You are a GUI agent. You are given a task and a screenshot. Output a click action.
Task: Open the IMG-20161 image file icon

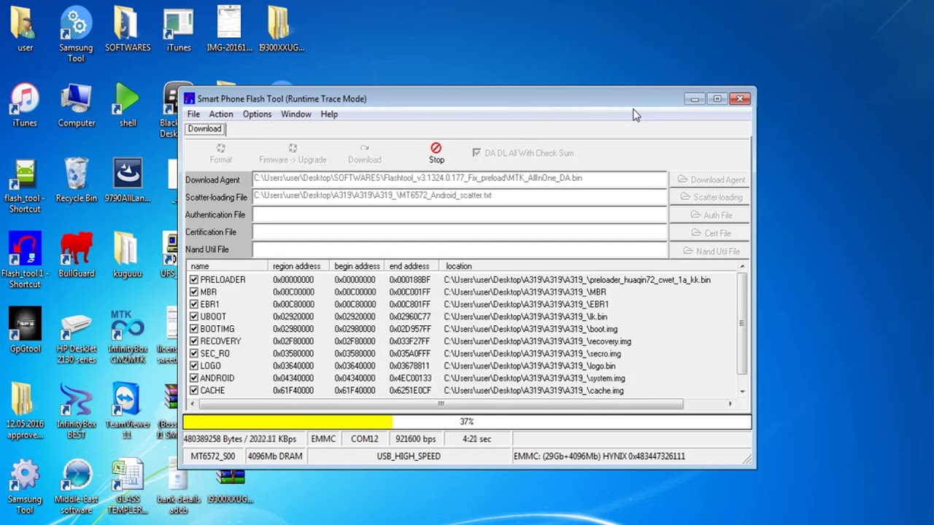click(x=229, y=23)
